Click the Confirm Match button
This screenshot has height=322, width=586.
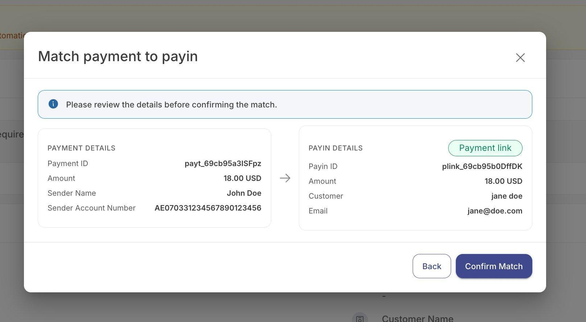pos(494,266)
